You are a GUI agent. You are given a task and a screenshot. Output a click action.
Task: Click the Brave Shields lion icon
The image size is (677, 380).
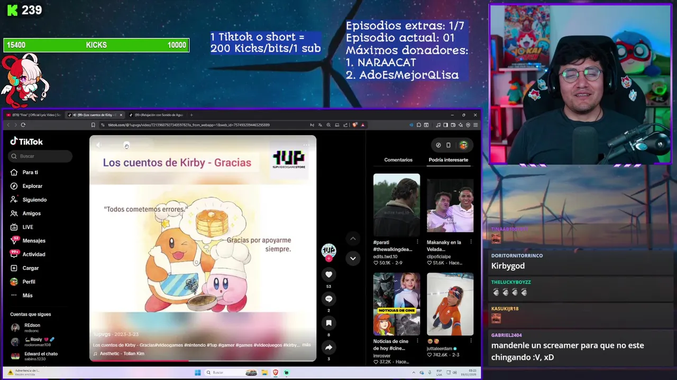[355, 125]
